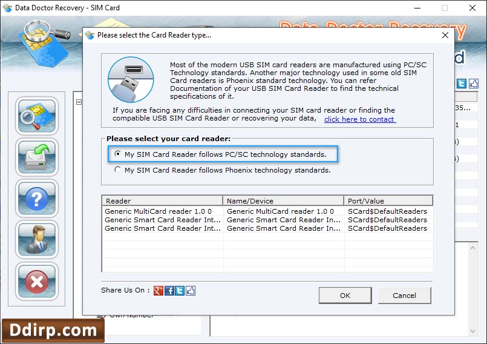Viewport: 487px width, 344px height.
Task: Click thumbs-up icon in main window header
Action: tap(473, 84)
